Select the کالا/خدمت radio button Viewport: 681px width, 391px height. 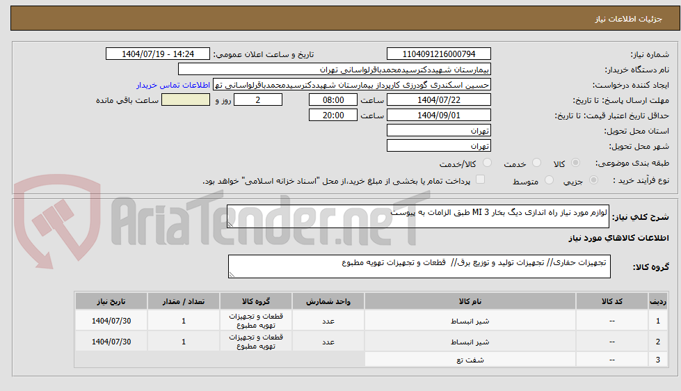coord(488,163)
